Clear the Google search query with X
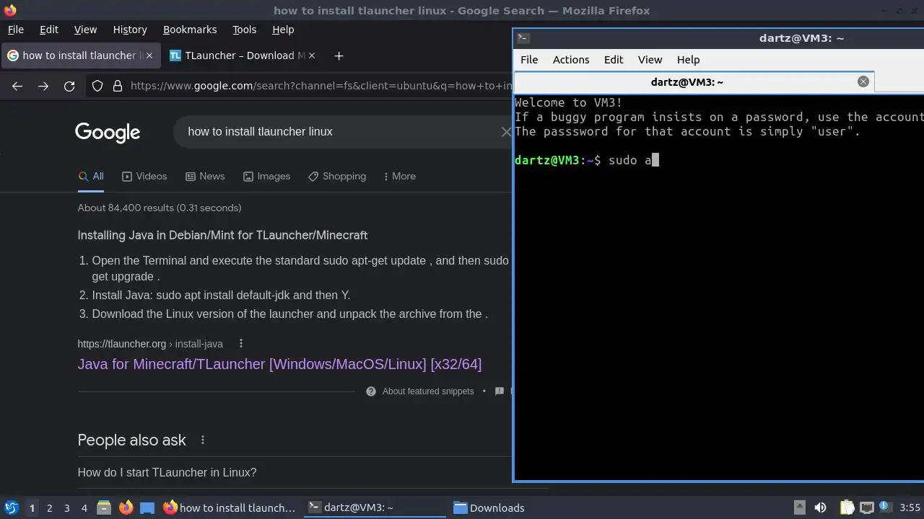Screen dimensions: 924x519 coord(505,132)
